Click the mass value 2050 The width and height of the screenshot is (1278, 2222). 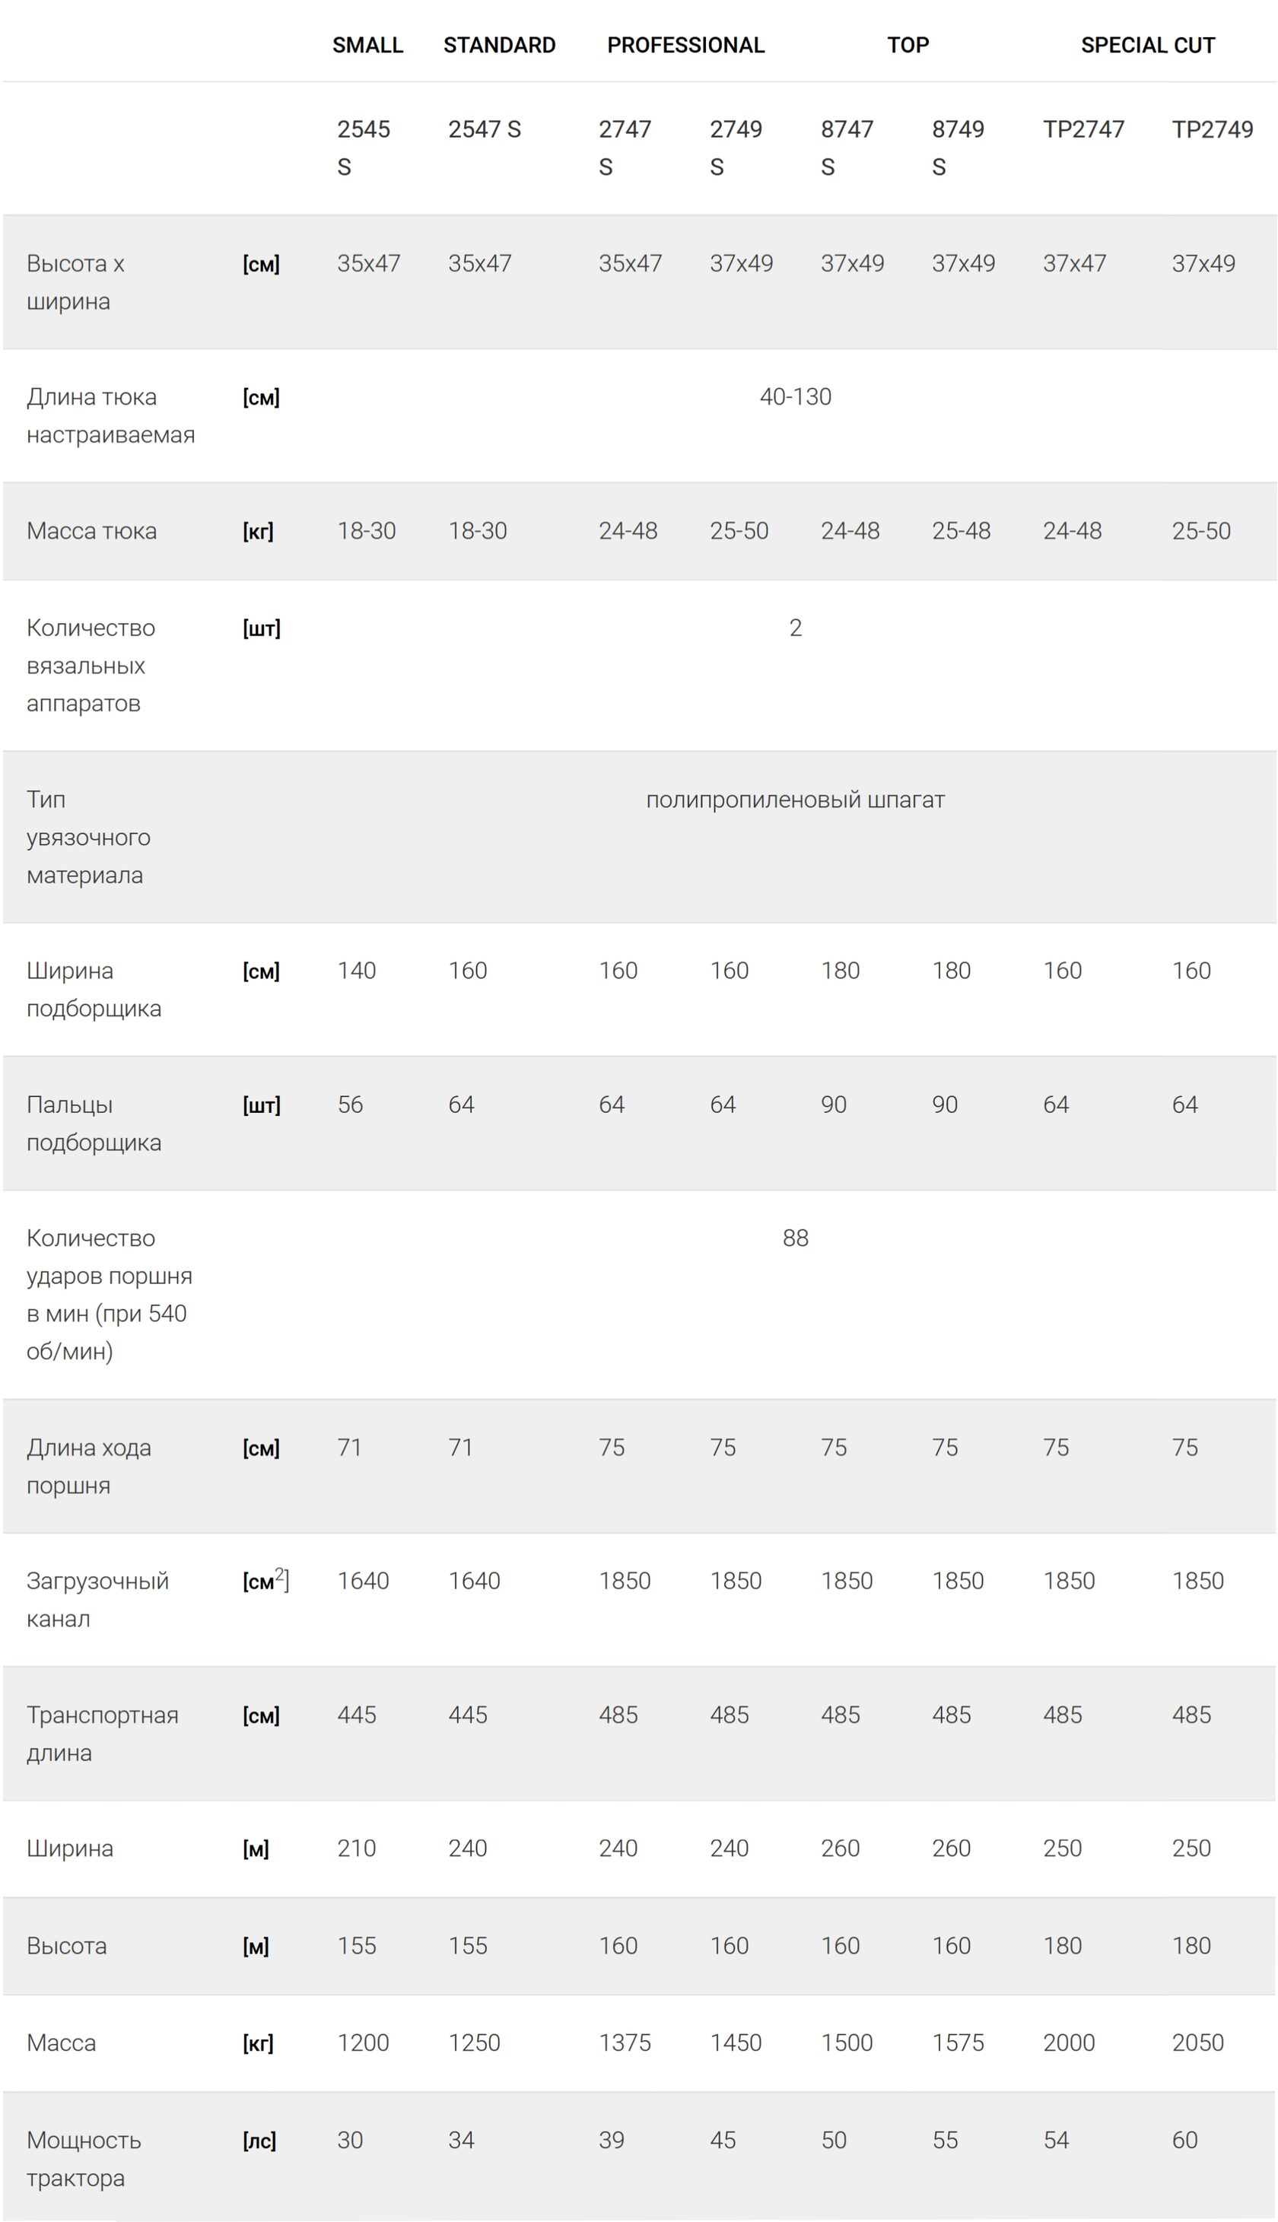pyautogui.click(x=1197, y=2043)
